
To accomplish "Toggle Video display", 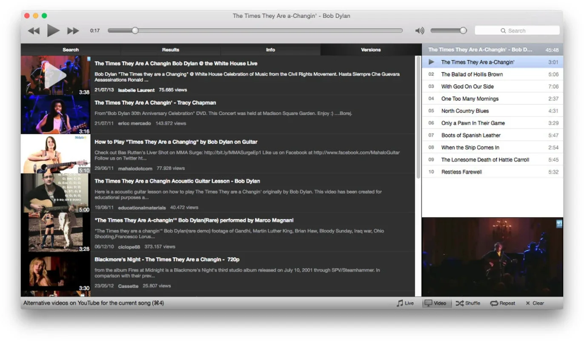I will click(x=436, y=303).
